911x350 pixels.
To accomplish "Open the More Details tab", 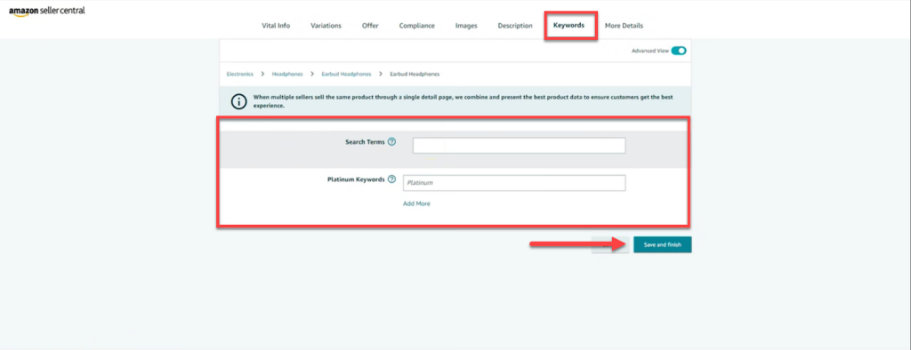I will click(x=624, y=26).
